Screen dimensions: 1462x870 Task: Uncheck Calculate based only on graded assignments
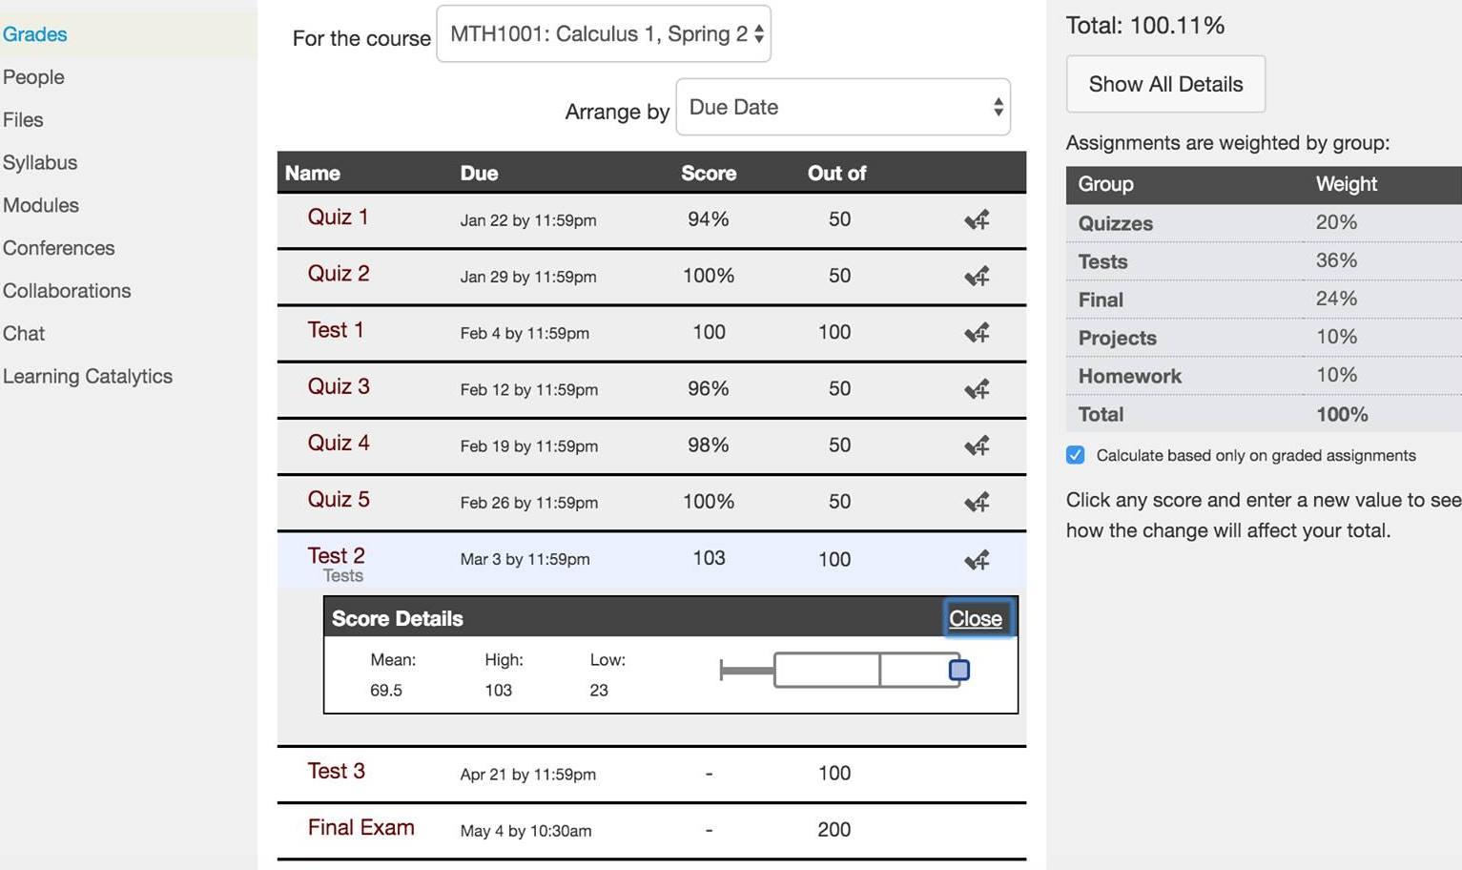(x=1076, y=455)
